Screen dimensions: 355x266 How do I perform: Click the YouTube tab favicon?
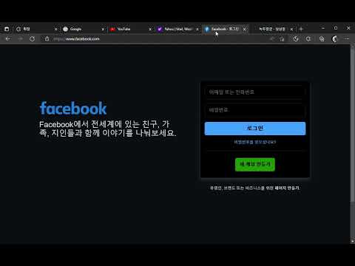click(112, 29)
